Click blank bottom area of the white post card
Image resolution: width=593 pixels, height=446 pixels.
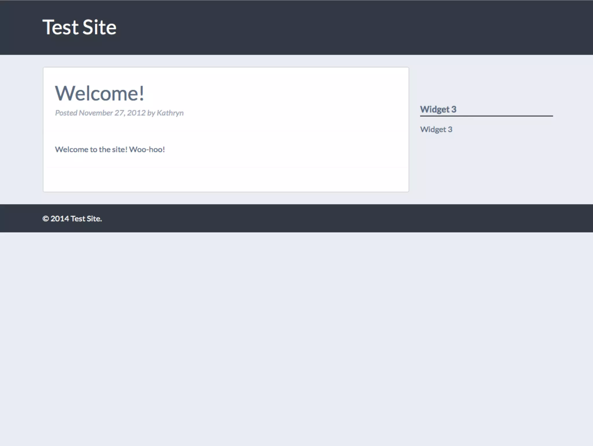coord(226,179)
